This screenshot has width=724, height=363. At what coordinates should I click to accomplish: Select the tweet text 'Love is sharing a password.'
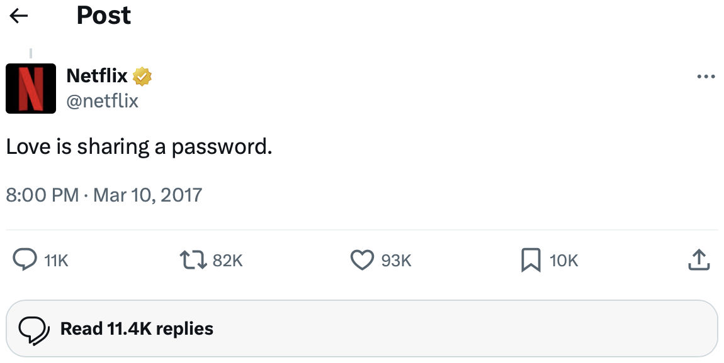137,146
